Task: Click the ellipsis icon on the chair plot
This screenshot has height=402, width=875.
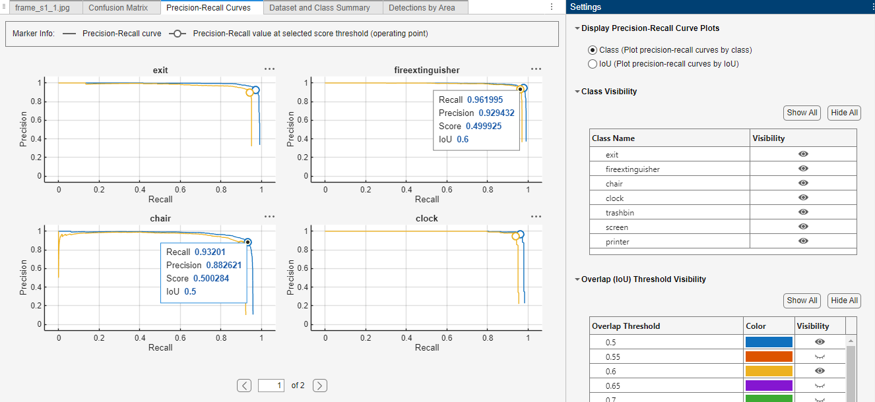Action: 268,217
